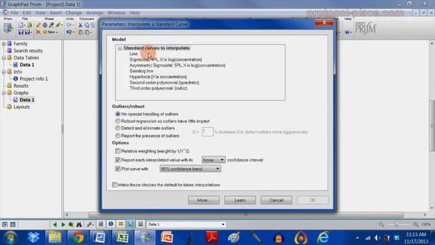Click the open file folder icon
Screen dimensions: 435x245
click(29, 25)
